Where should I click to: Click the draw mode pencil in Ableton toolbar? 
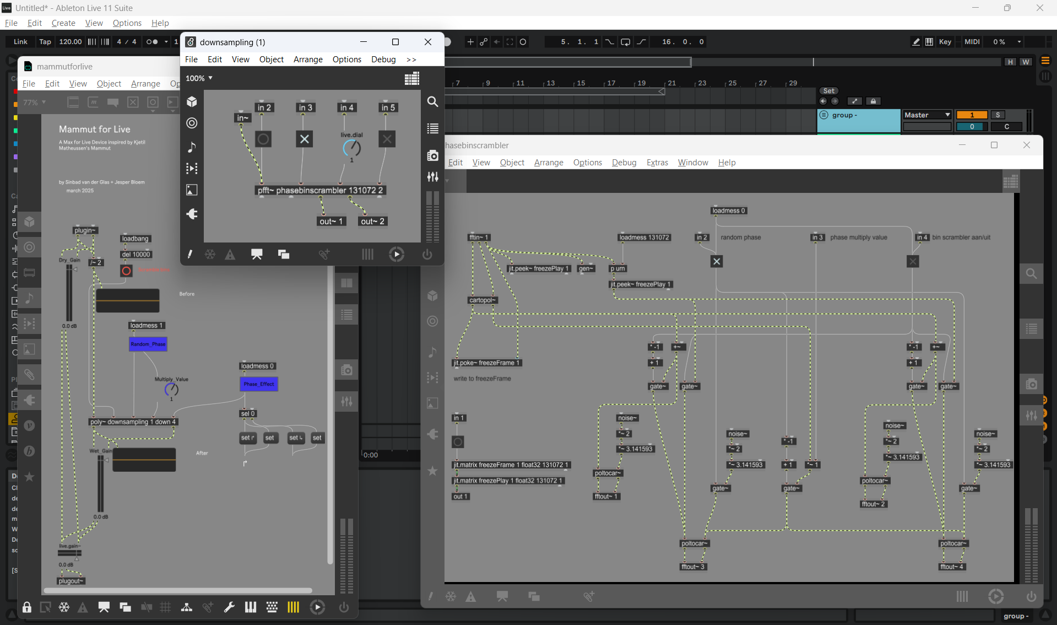[x=916, y=42]
